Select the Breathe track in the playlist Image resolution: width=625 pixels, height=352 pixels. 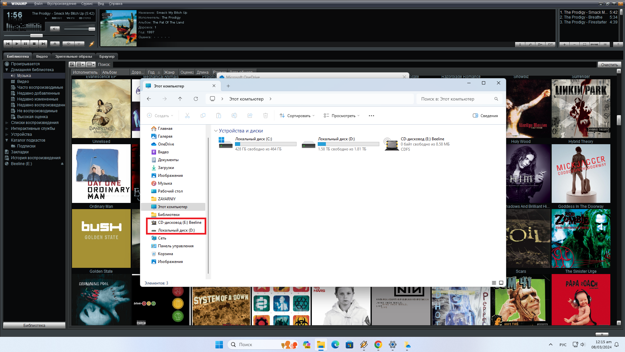pos(589,17)
